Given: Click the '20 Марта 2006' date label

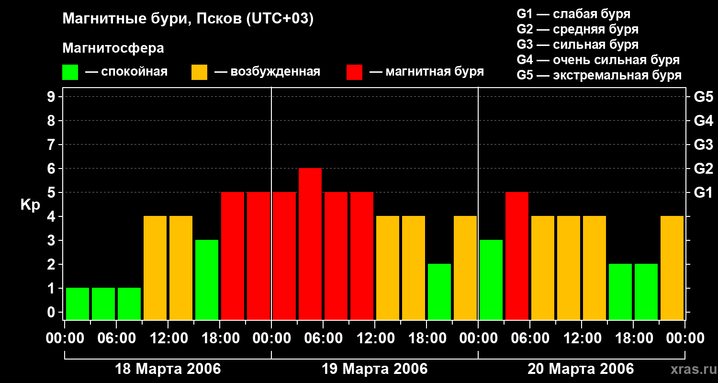Looking at the screenshot, I should point(581,369).
